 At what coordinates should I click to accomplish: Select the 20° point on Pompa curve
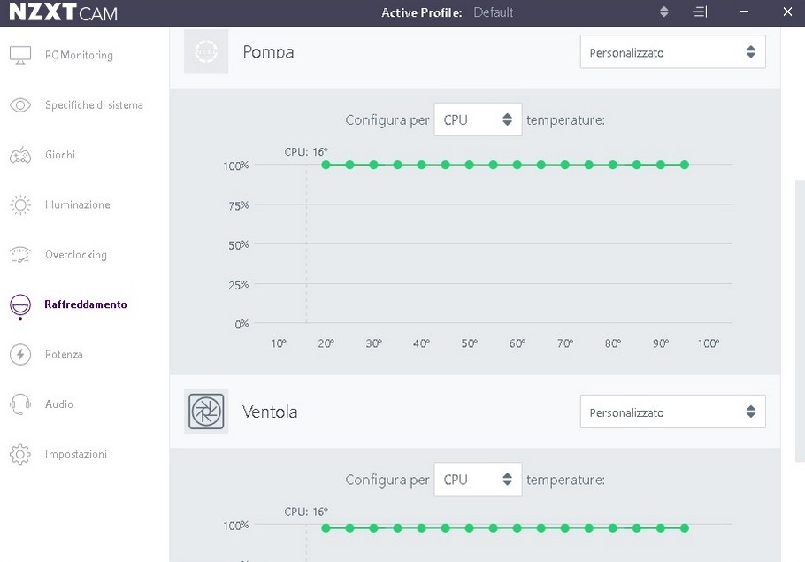(x=326, y=165)
